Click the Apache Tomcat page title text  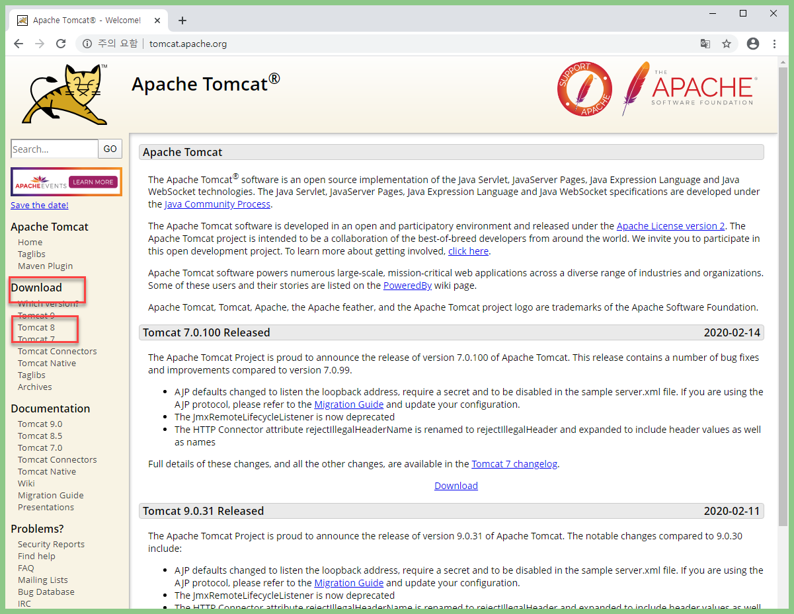click(206, 84)
